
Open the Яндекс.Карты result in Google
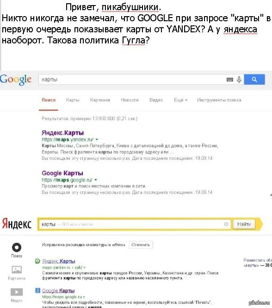(62, 133)
